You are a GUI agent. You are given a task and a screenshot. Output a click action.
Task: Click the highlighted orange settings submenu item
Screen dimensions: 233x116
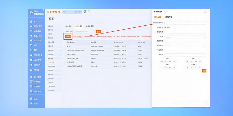(51, 62)
